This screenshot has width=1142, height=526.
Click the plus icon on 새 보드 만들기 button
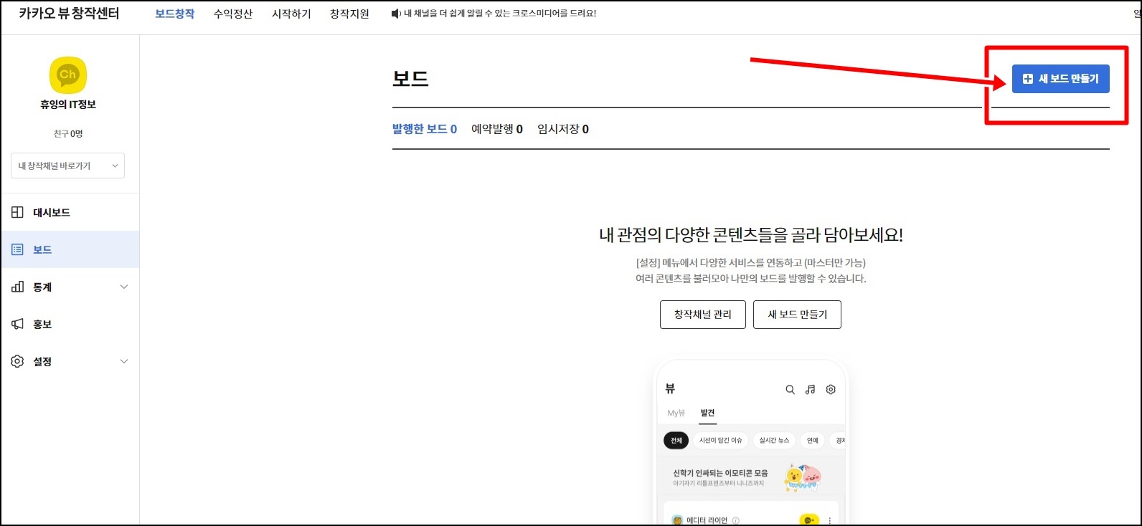click(1028, 79)
